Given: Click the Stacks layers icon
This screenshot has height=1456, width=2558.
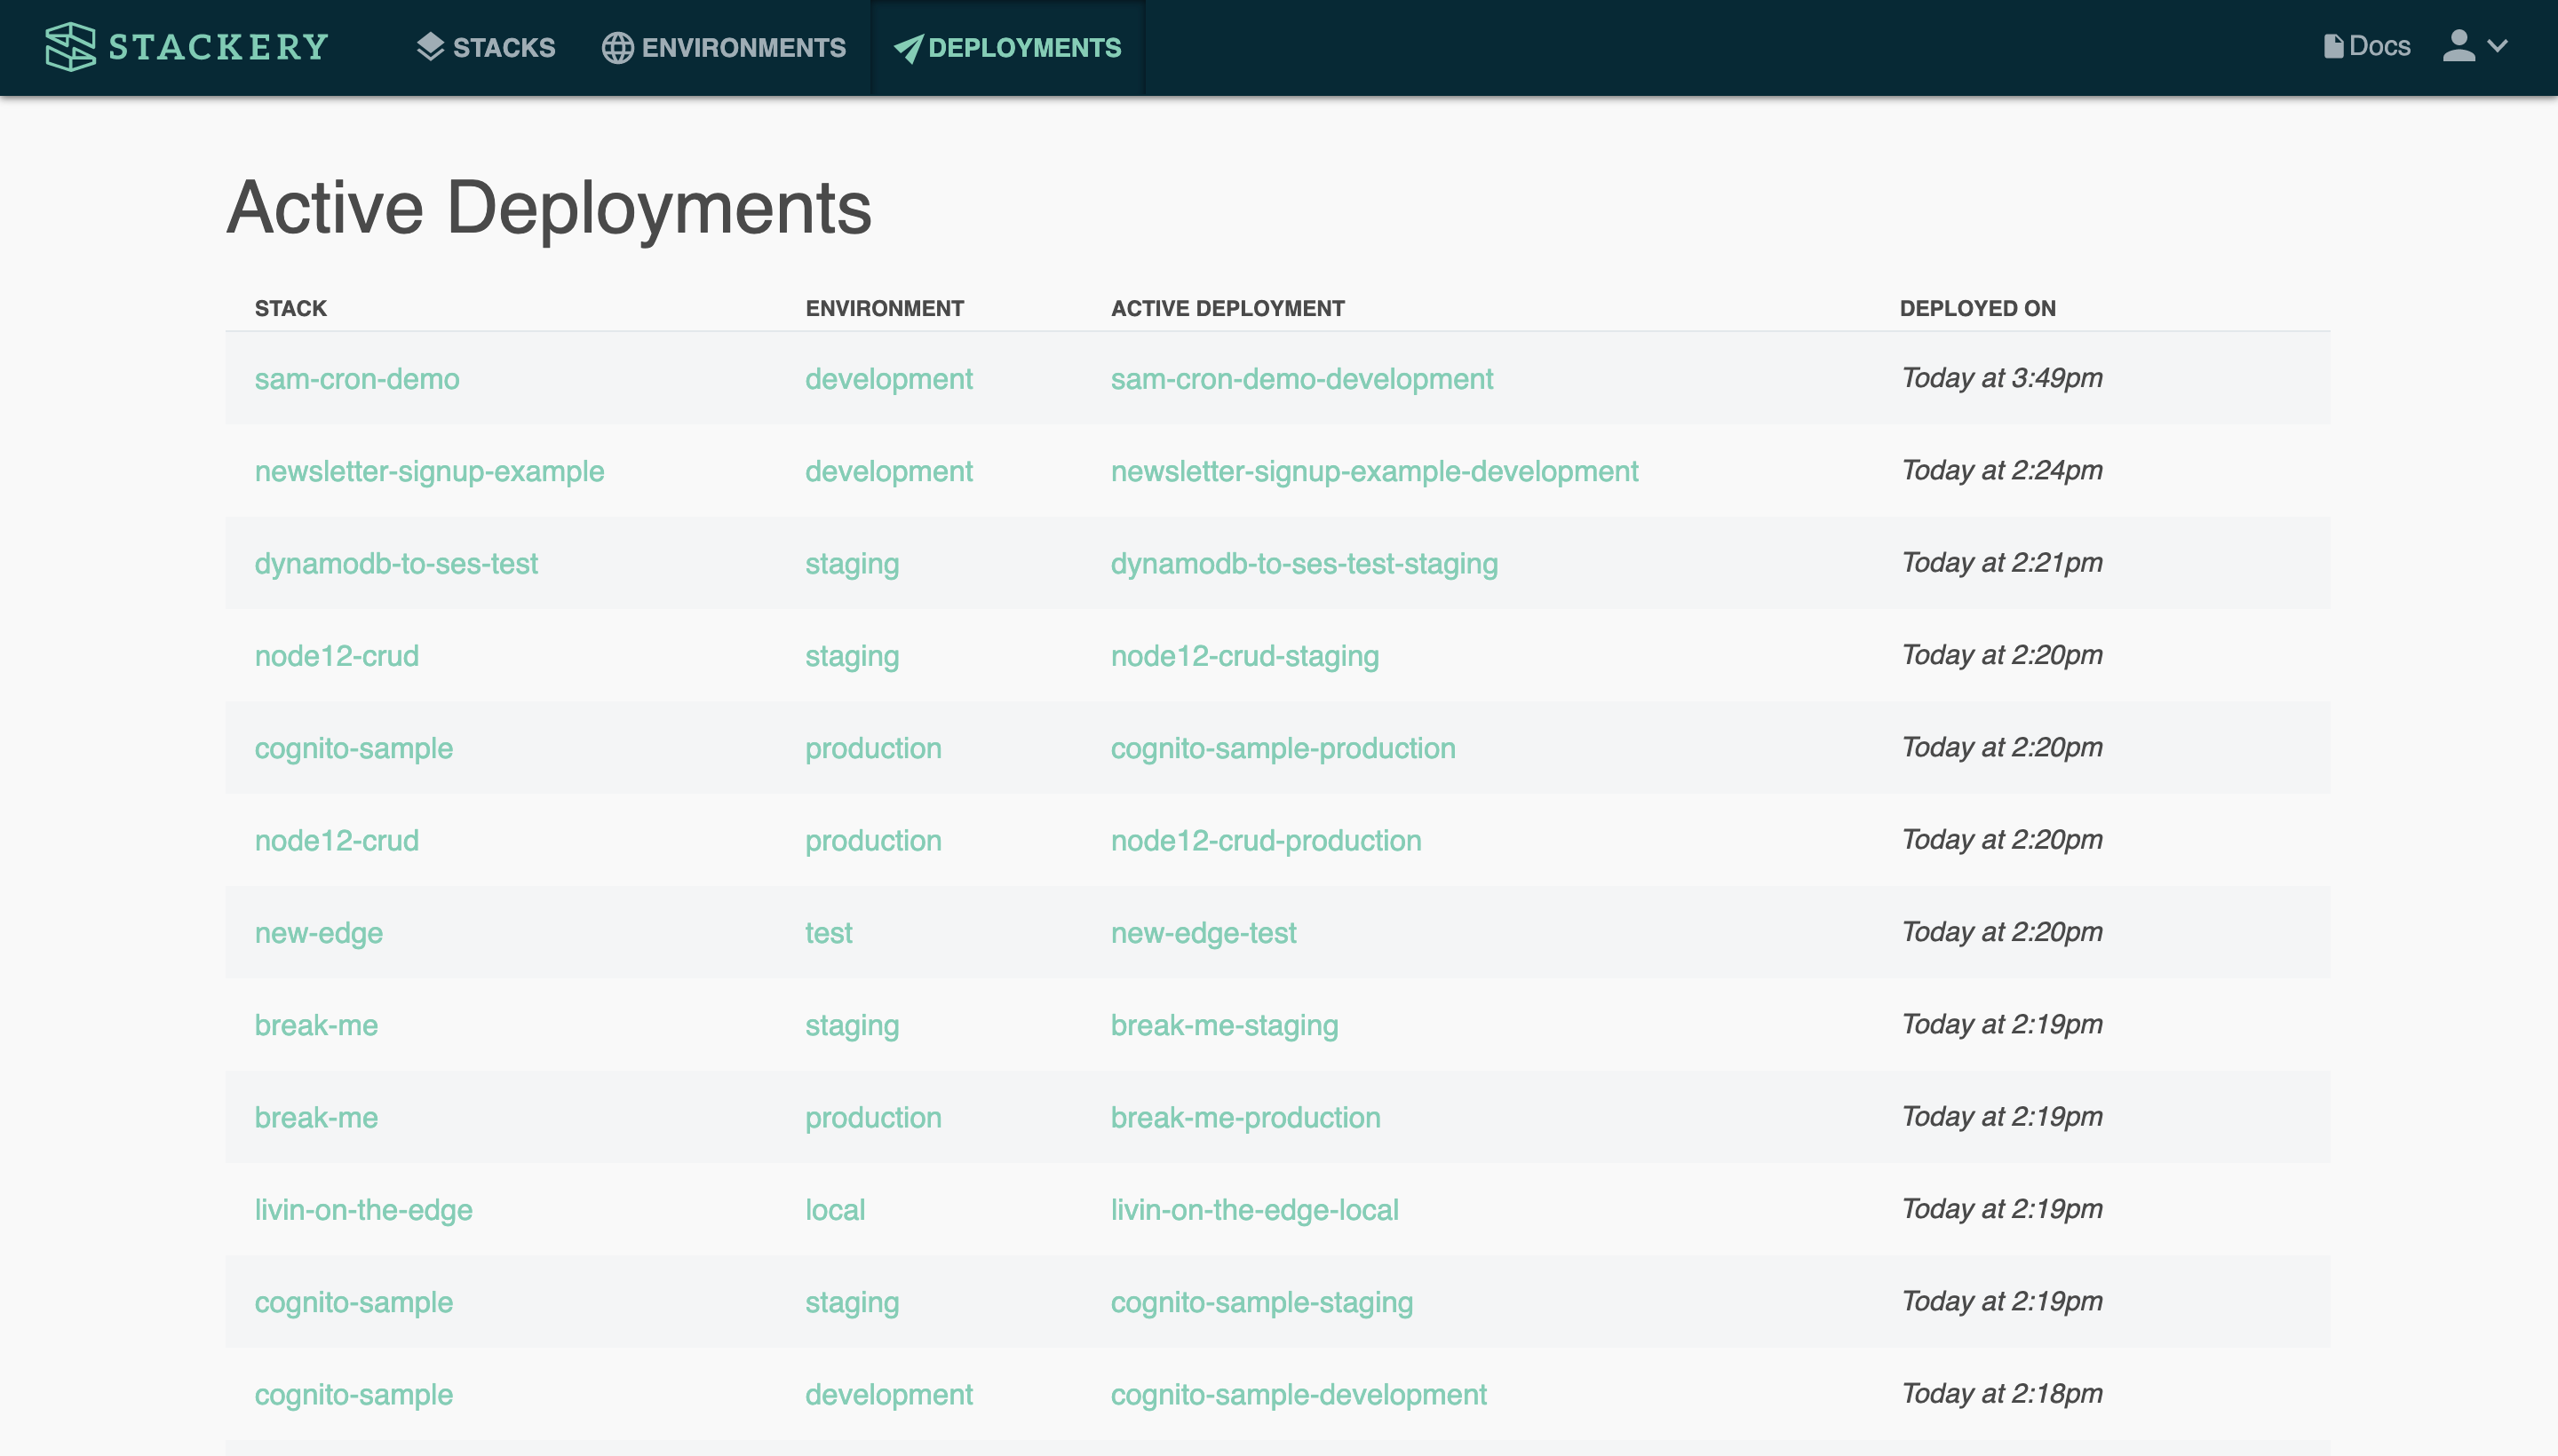Looking at the screenshot, I should [430, 47].
